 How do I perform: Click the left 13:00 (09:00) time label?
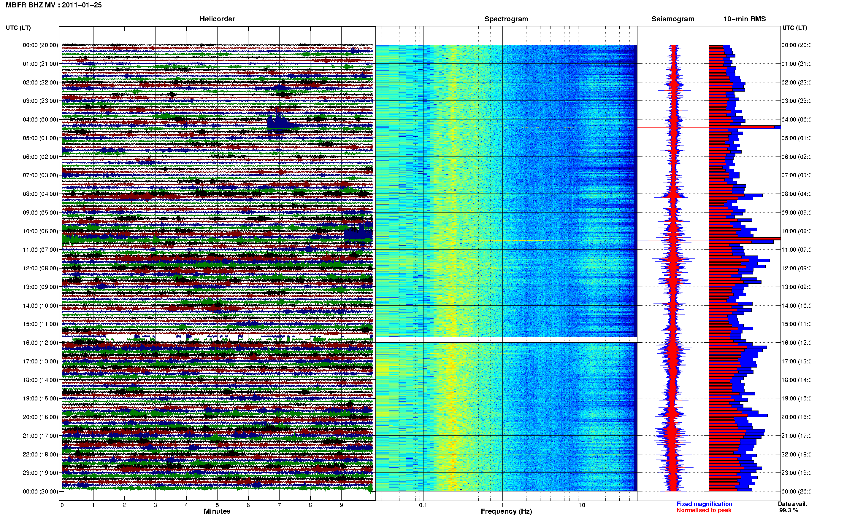40,287
